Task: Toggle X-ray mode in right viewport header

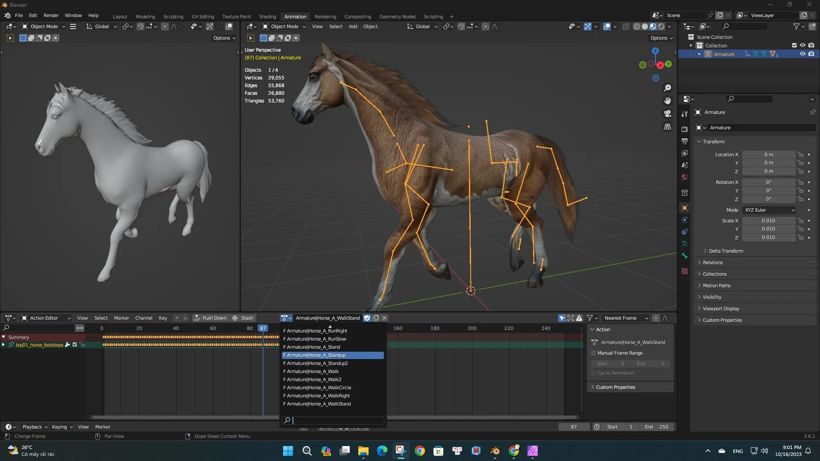Action: point(626,26)
